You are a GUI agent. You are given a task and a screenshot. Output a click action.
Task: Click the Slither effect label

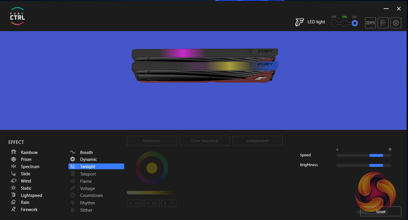coord(86,210)
